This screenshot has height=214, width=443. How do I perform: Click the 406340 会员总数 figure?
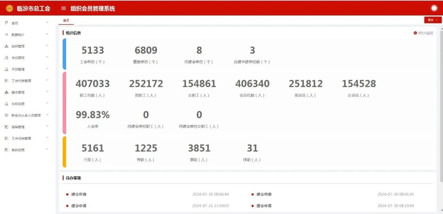click(x=252, y=84)
